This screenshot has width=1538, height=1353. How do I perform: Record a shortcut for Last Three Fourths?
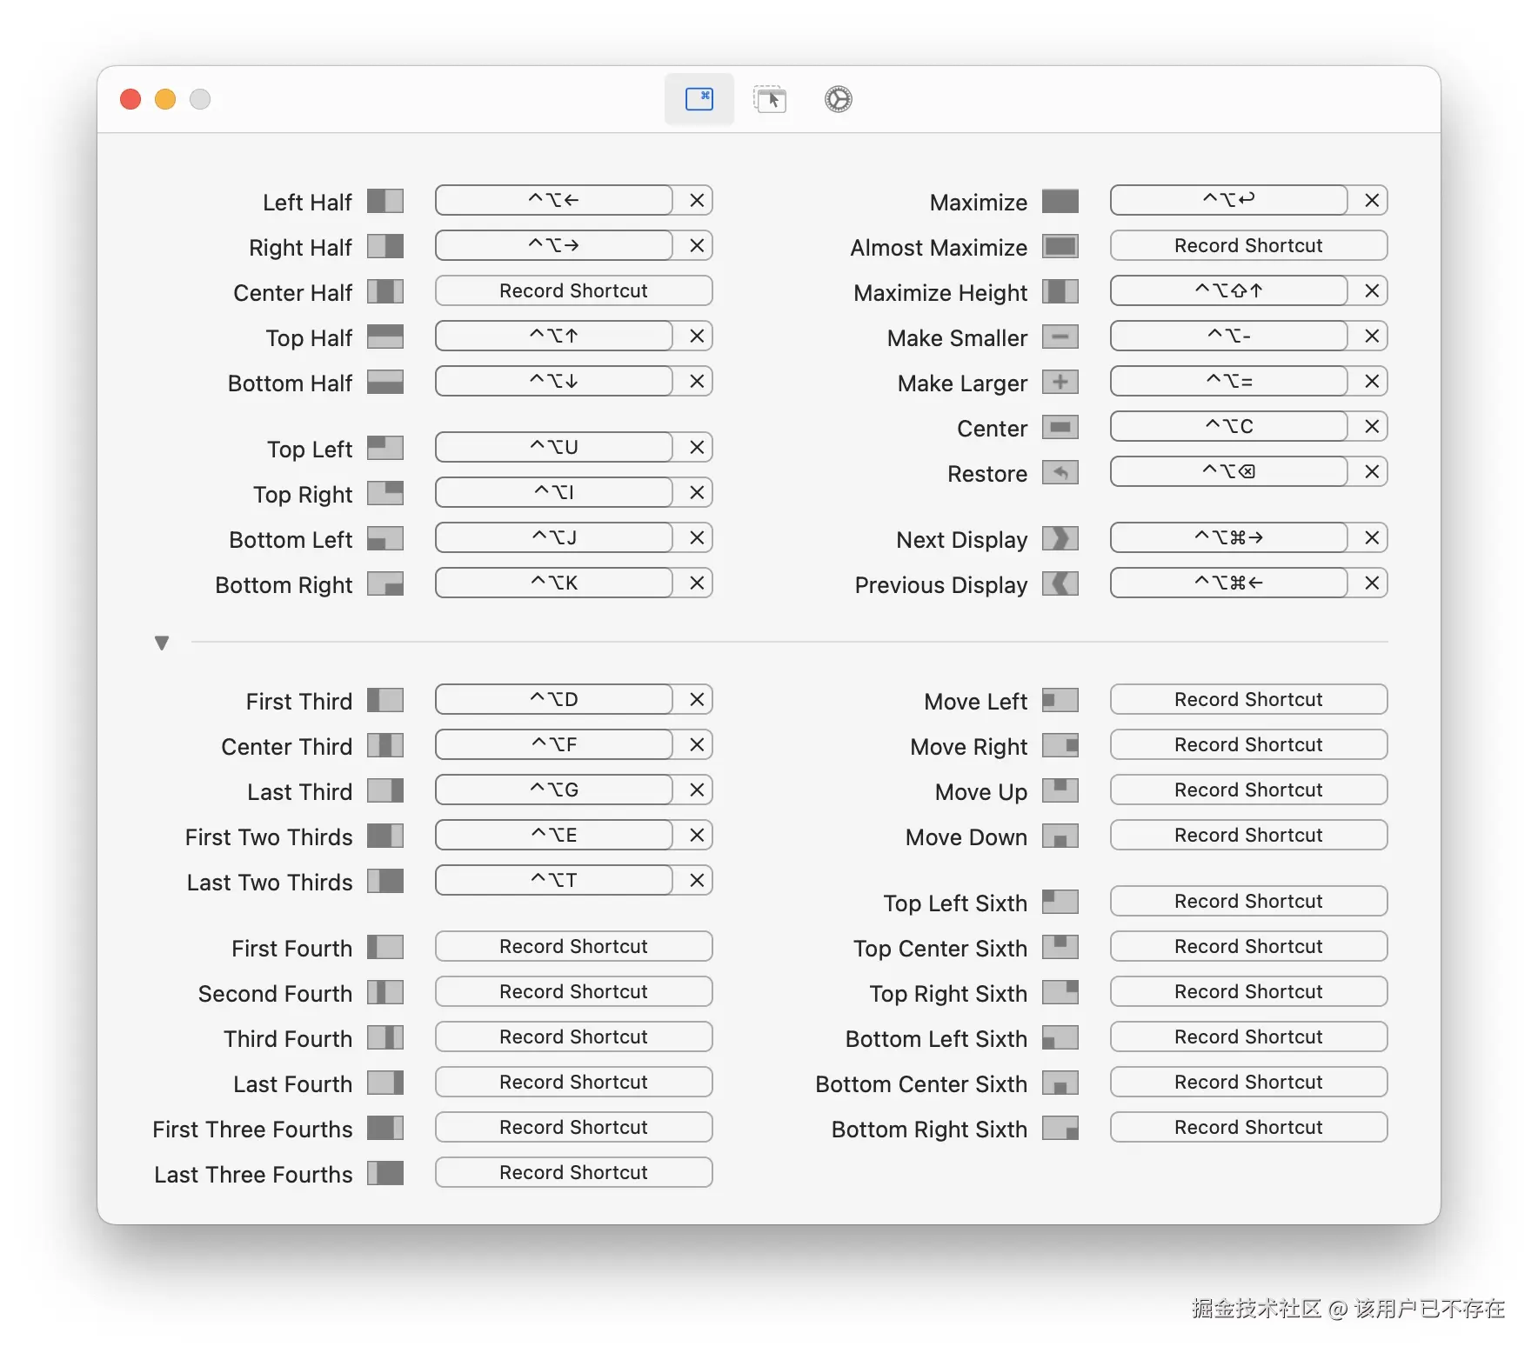point(574,1172)
